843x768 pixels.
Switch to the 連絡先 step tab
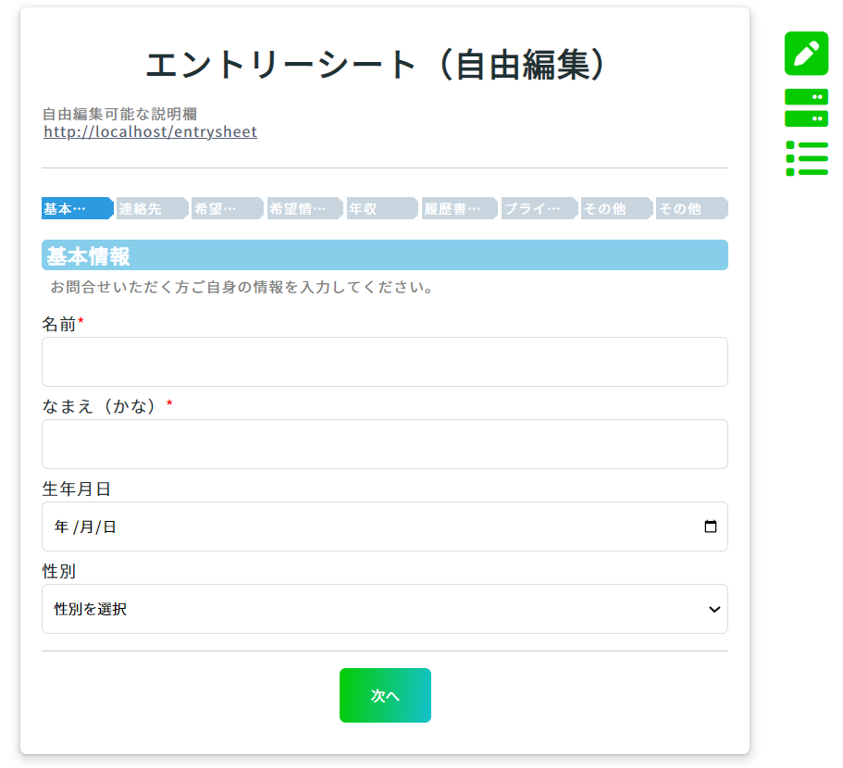point(153,208)
